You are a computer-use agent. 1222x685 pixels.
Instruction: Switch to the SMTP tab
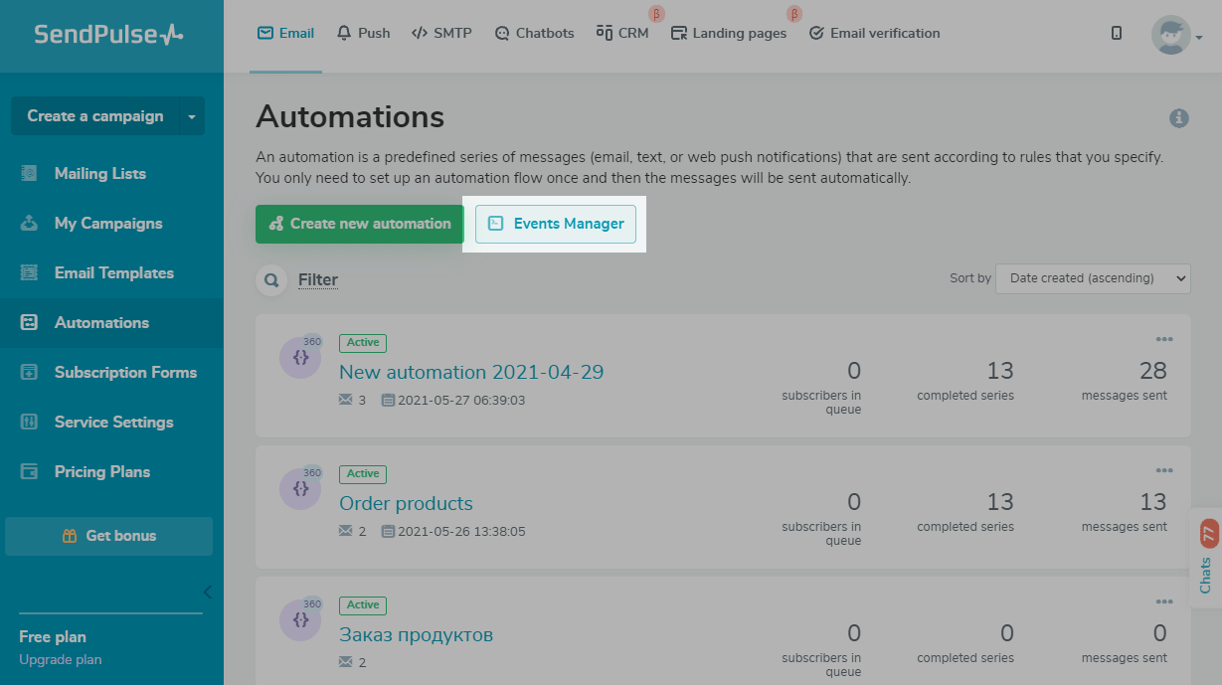pyautogui.click(x=441, y=33)
